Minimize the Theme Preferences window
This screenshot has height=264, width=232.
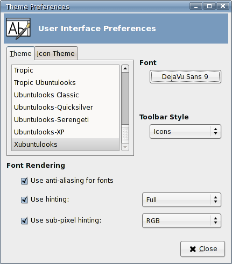[196, 6]
